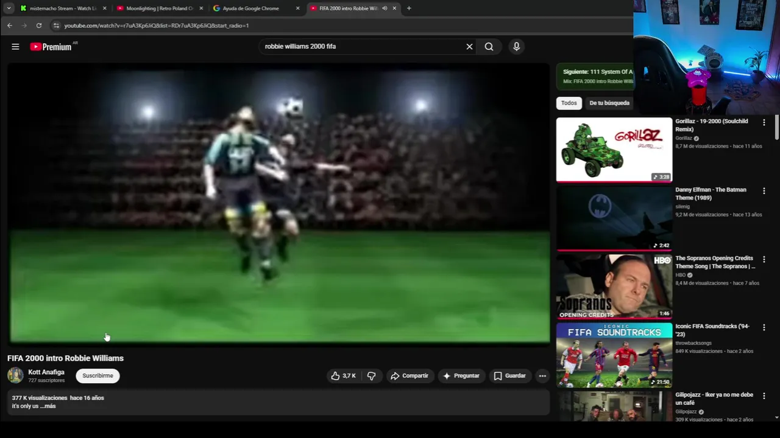This screenshot has height=438, width=780.
Task: Click the sidebar vertical scrollbar
Action: pos(776,128)
